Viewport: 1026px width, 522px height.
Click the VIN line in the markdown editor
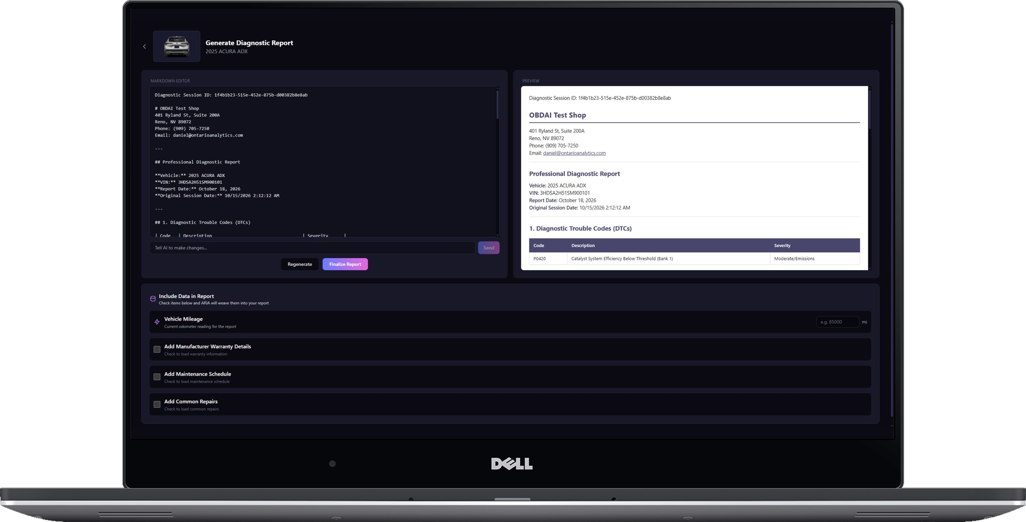click(189, 182)
